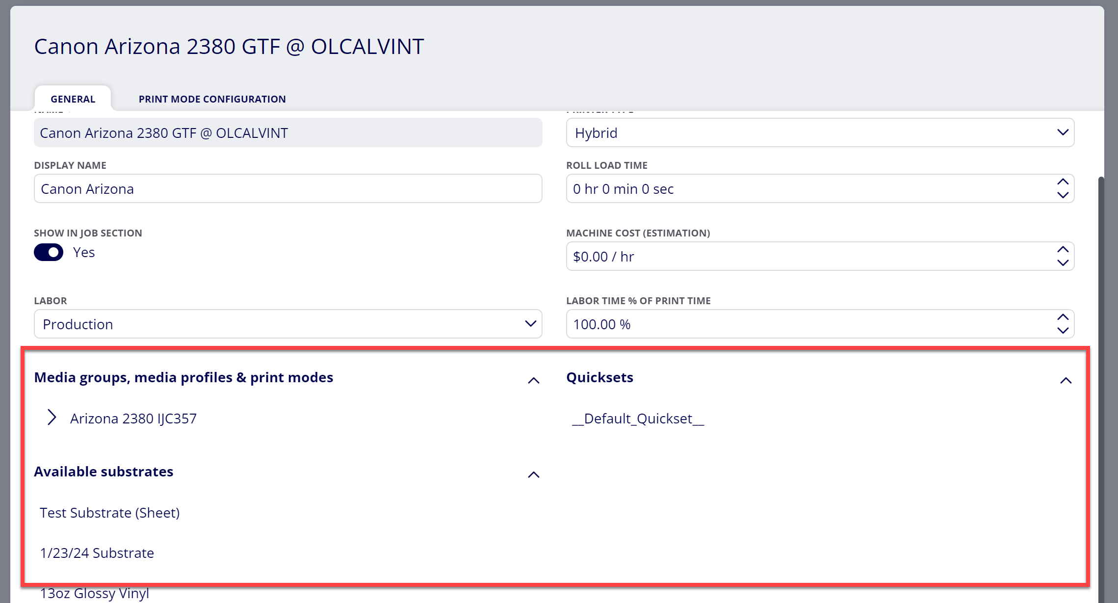The height and width of the screenshot is (603, 1118).
Task: Click the Roll Load Time field
Action: (820, 188)
